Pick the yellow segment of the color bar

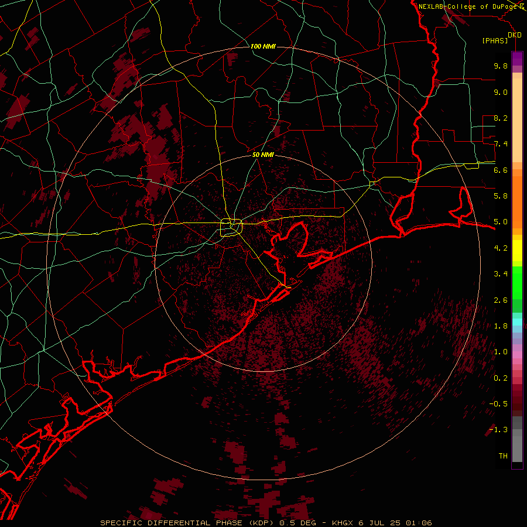[517, 251]
